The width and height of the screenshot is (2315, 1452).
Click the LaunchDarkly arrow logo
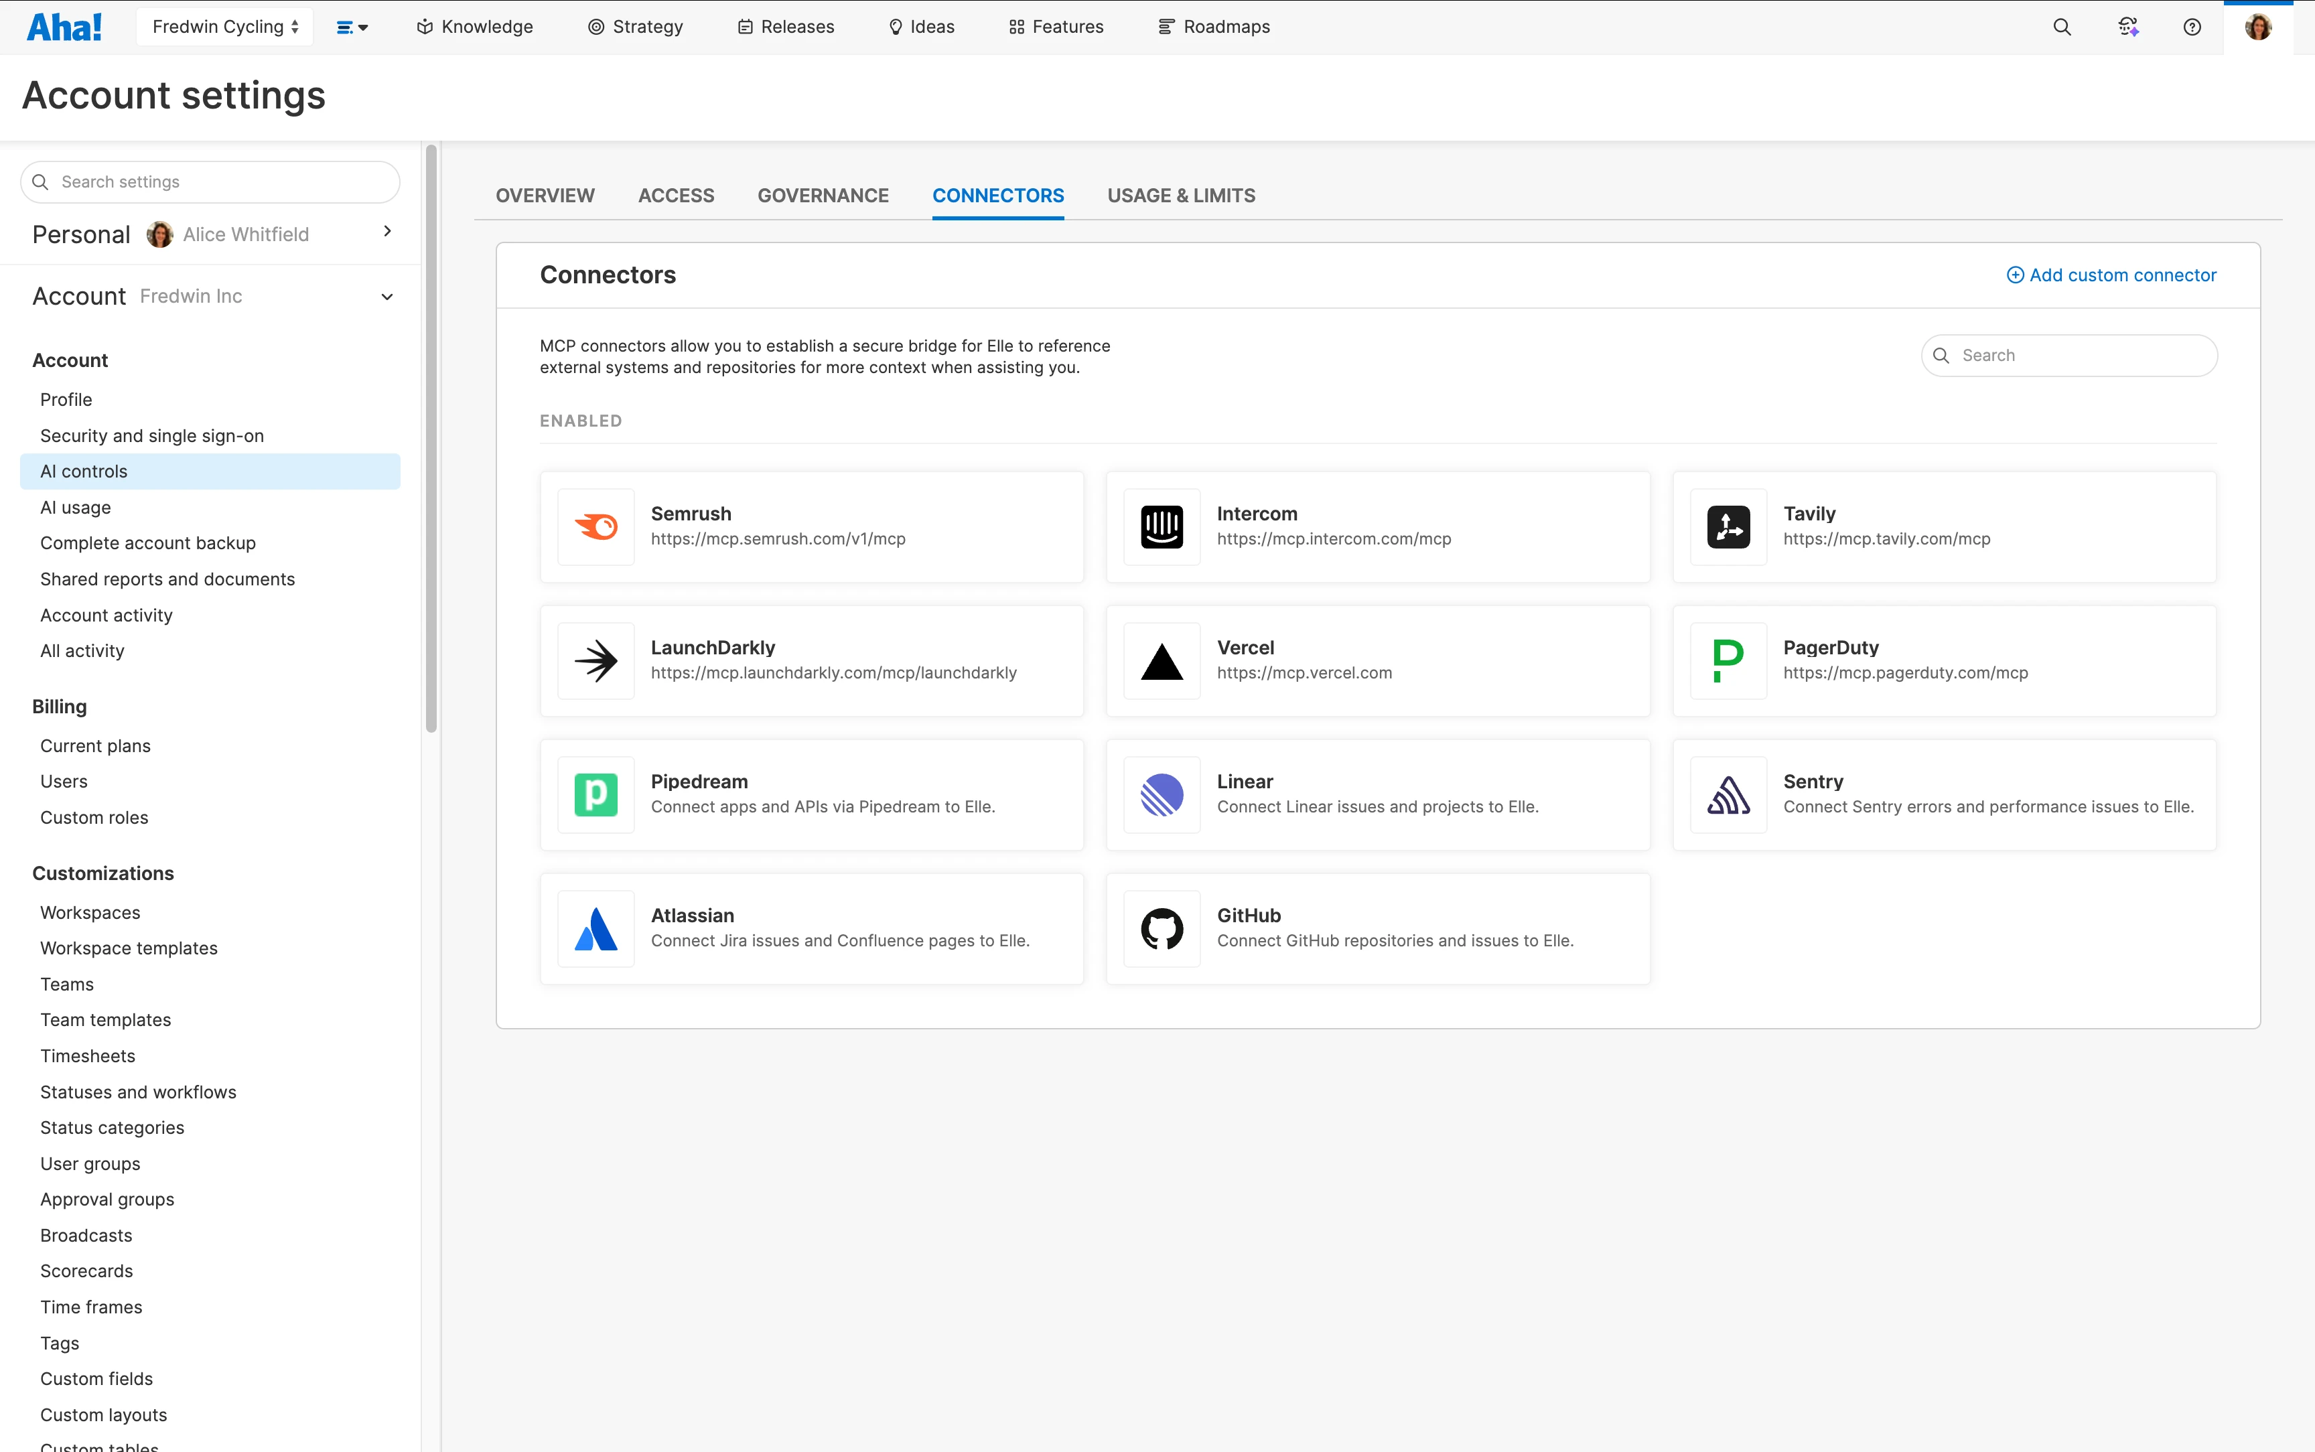(596, 660)
